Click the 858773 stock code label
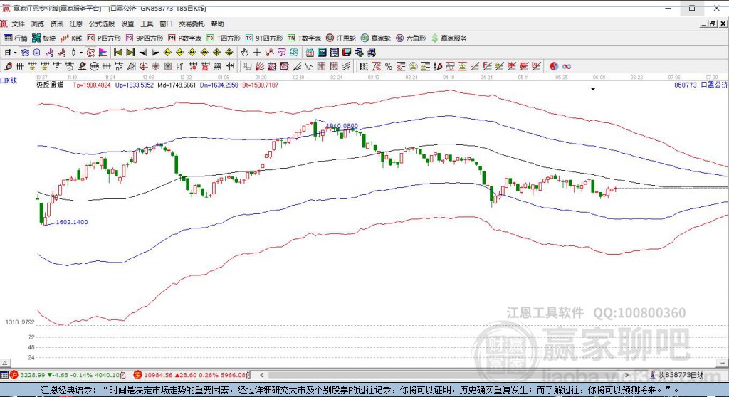Screen dimensions: 729x397 click(x=686, y=85)
